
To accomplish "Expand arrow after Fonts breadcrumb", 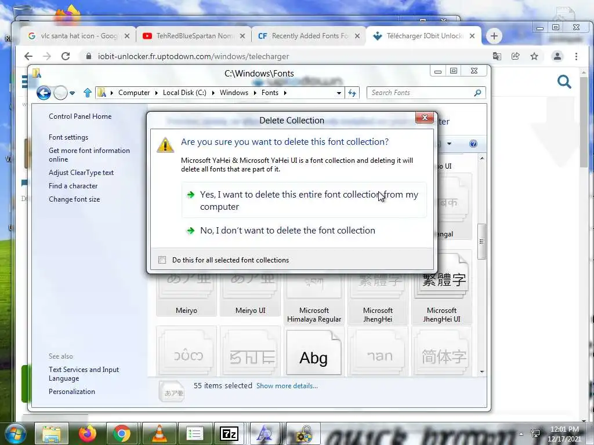I will coord(285,93).
